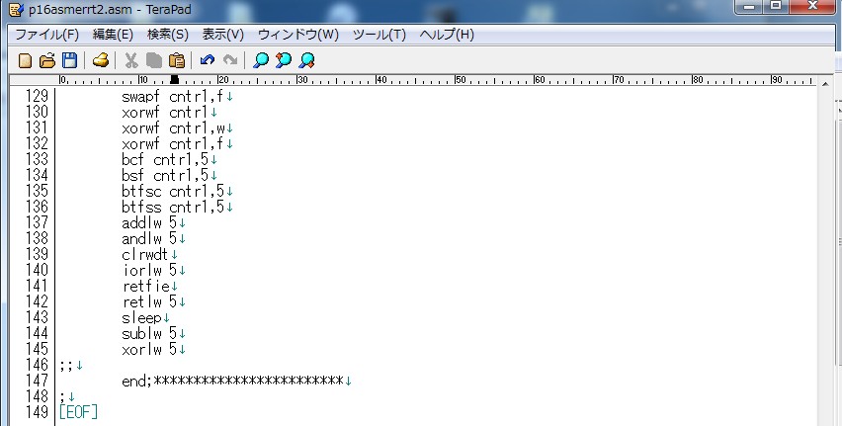Click the New file toolbar icon

(x=25, y=60)
